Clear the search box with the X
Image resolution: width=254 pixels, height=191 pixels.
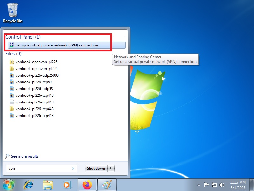tap(73, 169)
